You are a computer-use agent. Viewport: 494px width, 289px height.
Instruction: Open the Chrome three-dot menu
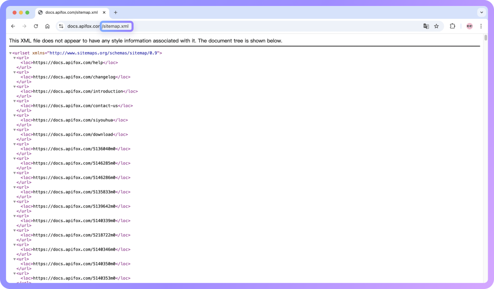(481, 26)
